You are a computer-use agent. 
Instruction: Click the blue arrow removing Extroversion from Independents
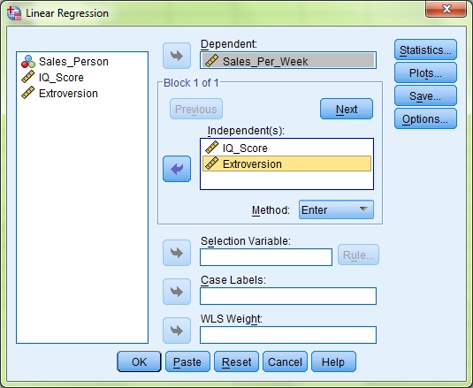177,169
